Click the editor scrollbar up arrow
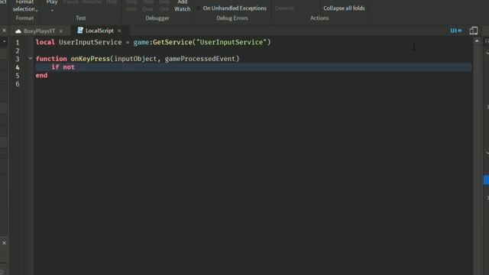The image size is (489, 275). pyautogui.click(x=477, y=40)
